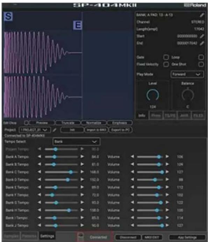Switch to the Samples tab at bottom
This screenshot has height=242, width=208.
(x=12, y=236)
